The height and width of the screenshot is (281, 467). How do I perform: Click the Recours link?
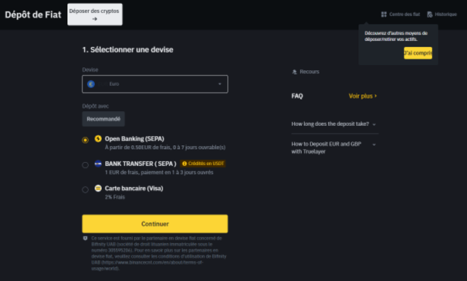(x=306, y=72)
